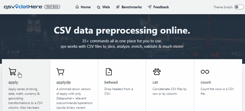Click the qsv datHere logo
245x111 pixels.
pos(23,7)
